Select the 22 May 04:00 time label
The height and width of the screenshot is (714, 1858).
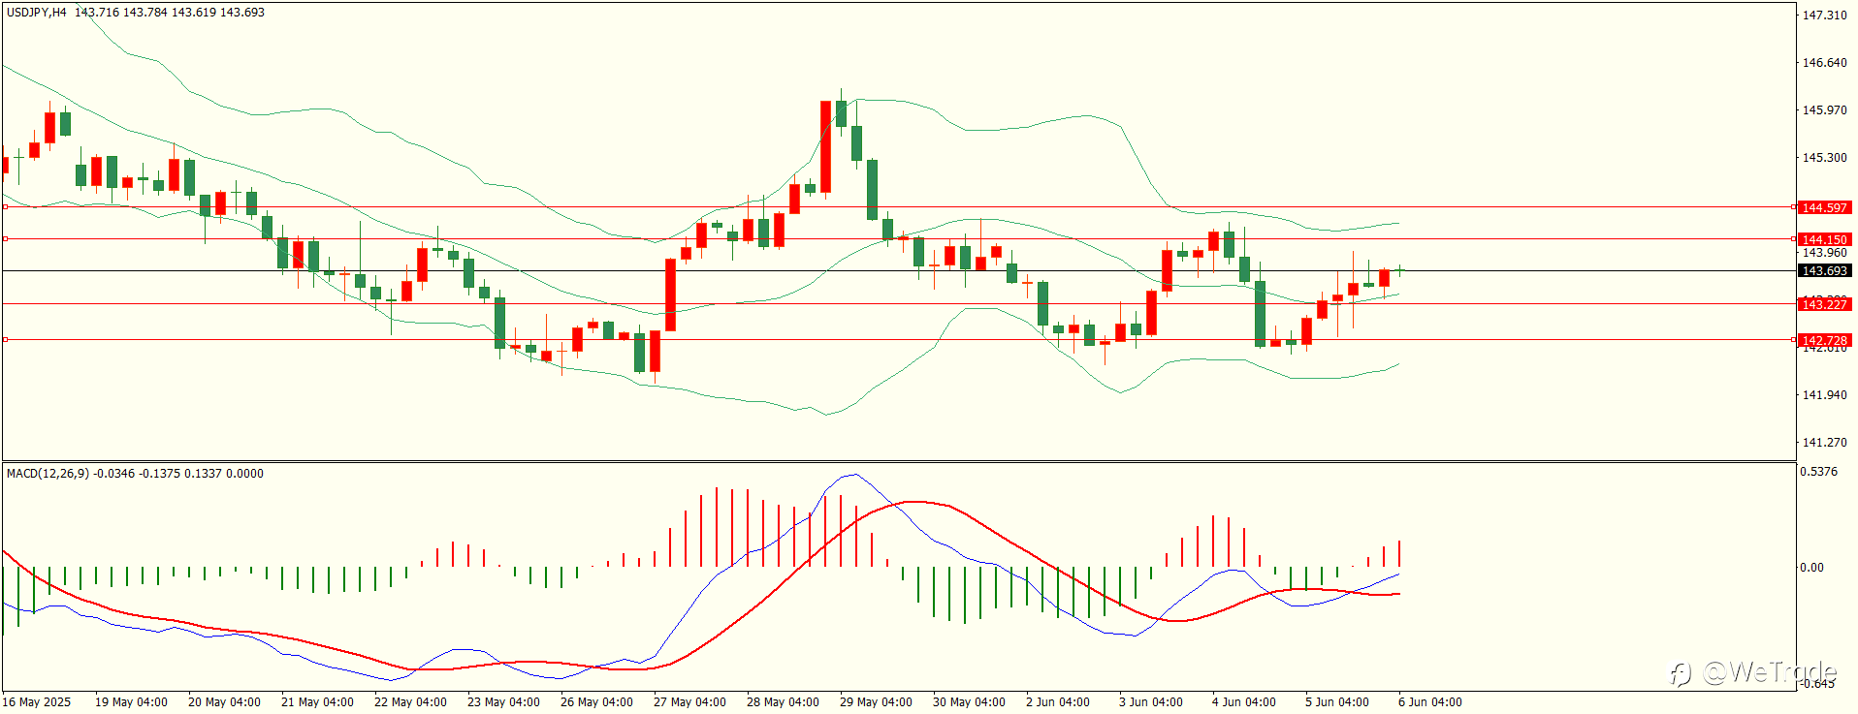coord(410,702)
